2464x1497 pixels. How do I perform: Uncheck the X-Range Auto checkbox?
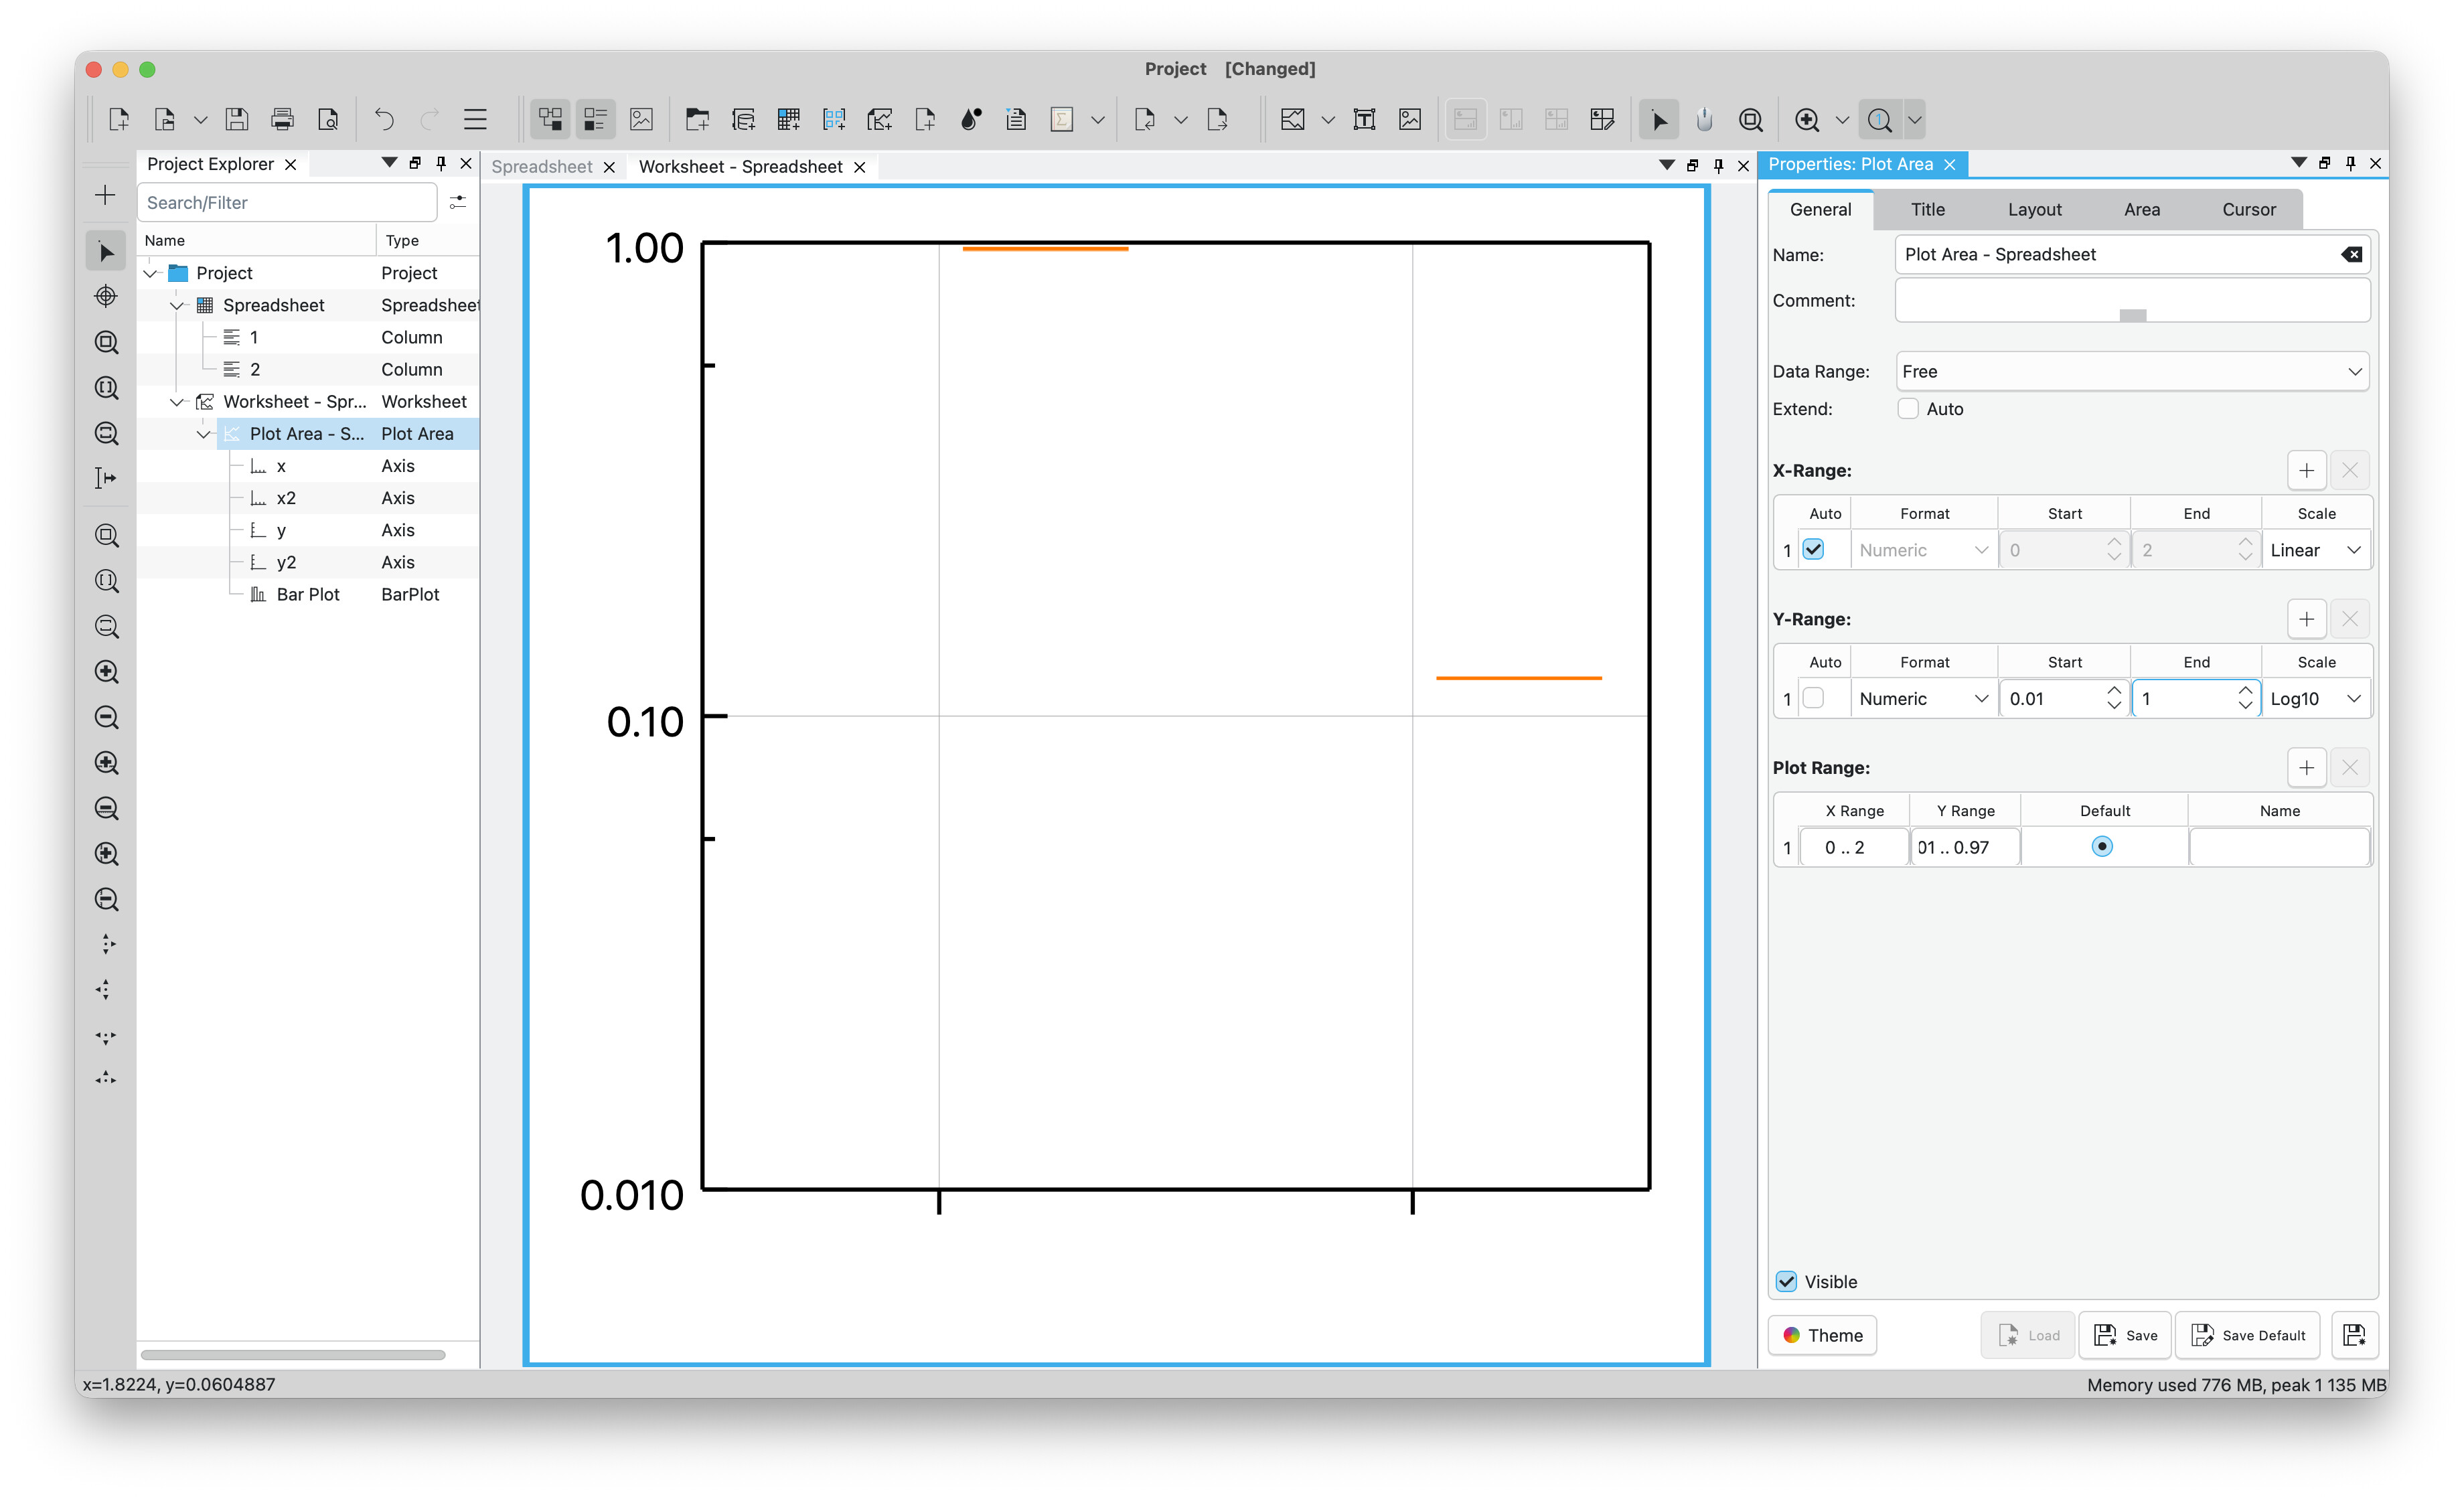[1813, 550]
